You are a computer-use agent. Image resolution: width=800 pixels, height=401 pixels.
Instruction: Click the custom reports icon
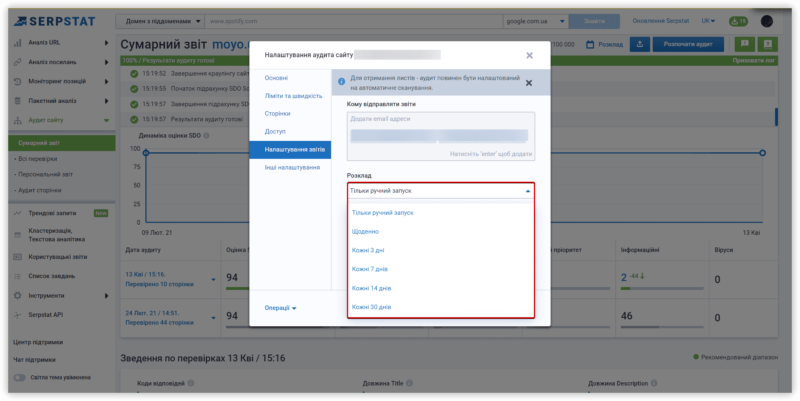(18, 257)
